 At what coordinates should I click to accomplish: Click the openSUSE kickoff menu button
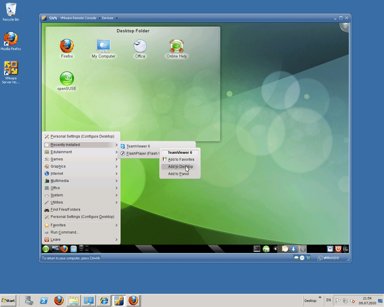(x=46, y=249)
